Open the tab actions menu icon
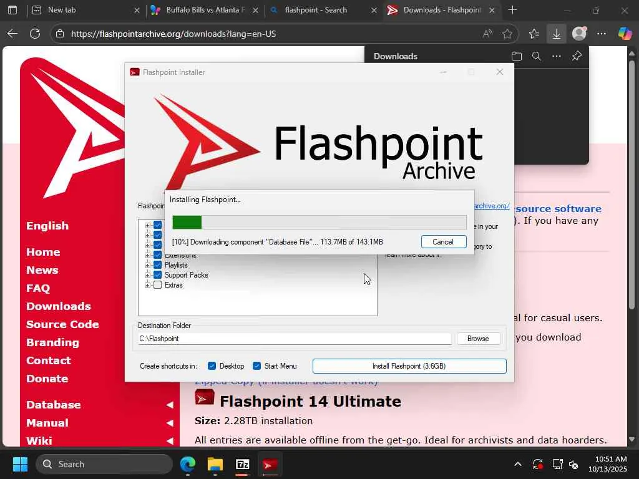This screenshot has width=639, height=479. [x=12, y=10]
